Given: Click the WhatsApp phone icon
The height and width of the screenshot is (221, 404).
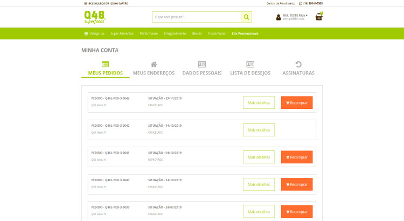Looking at the screenshot, I should [300, 4].
